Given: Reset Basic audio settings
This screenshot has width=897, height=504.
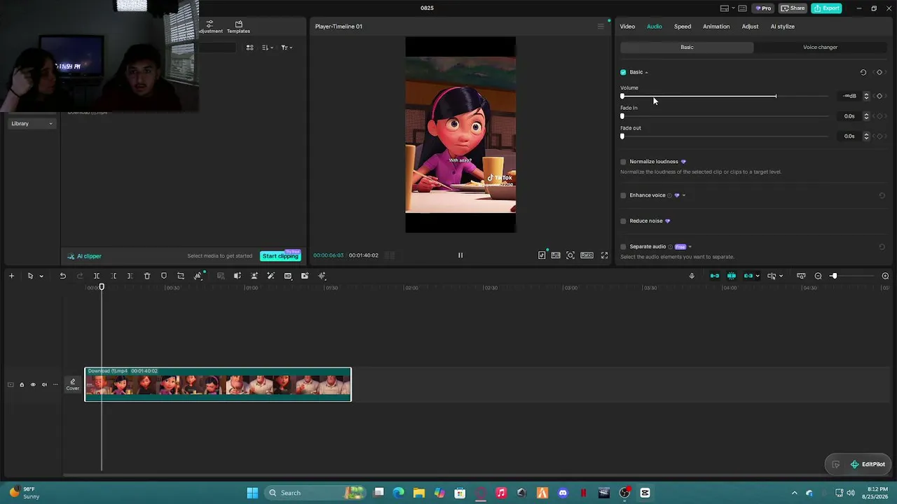Looking at the screenshot, I should (x=863, y=72).
